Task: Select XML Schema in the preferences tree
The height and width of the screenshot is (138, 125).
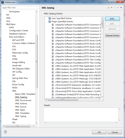Action: (21, 103)
